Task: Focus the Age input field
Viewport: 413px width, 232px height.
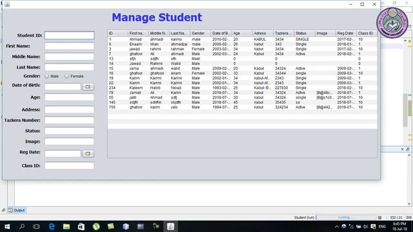Action: (69, 97)
